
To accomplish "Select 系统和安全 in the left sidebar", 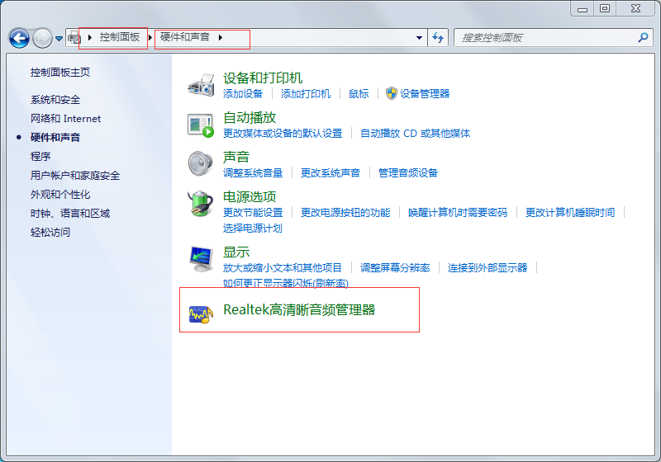I will [x=55, y=99].
